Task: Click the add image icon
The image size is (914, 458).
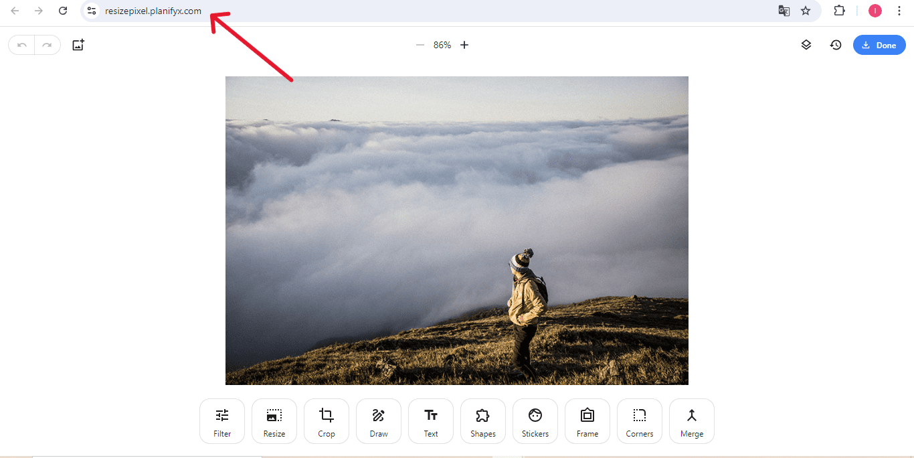Action: [x=78, y=45]
